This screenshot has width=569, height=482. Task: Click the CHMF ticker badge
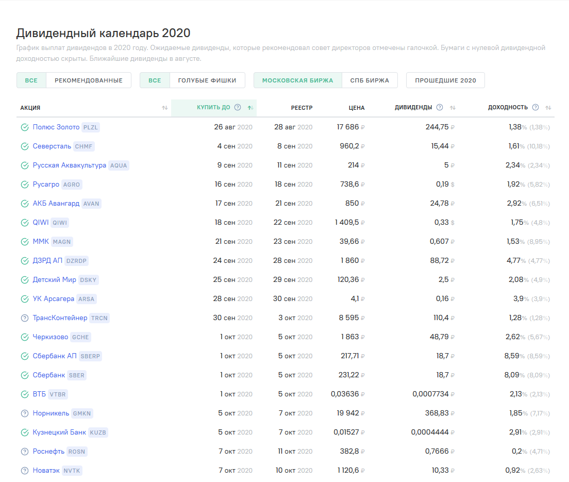[x=84, y=146]
